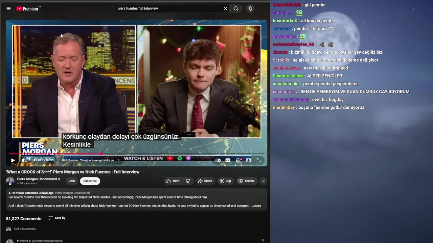This screenshot has width=433, height=243.
Task: Click '4.3M subscribers' text
Action: (27, 183)
